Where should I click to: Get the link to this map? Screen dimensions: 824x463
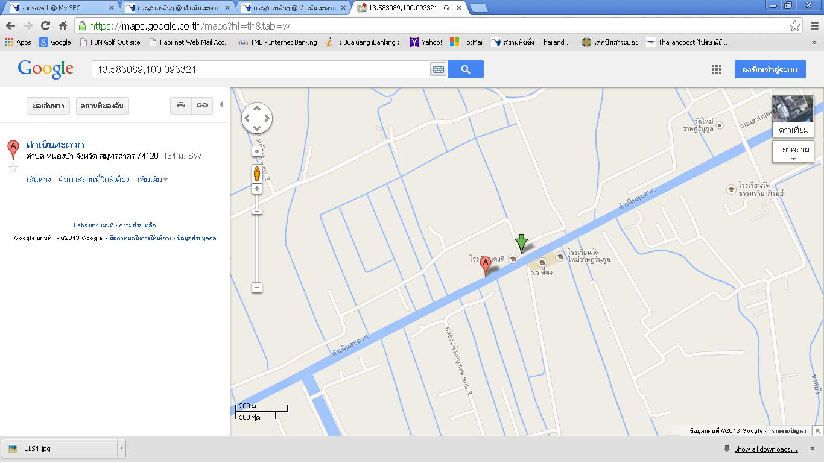(201, 106)
